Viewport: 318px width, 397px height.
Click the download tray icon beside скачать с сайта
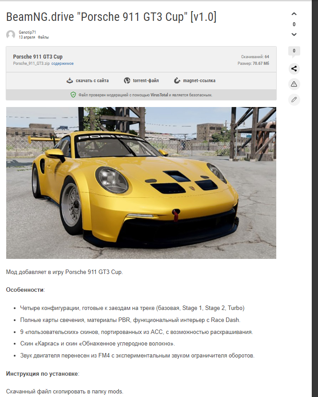(70, 80)
